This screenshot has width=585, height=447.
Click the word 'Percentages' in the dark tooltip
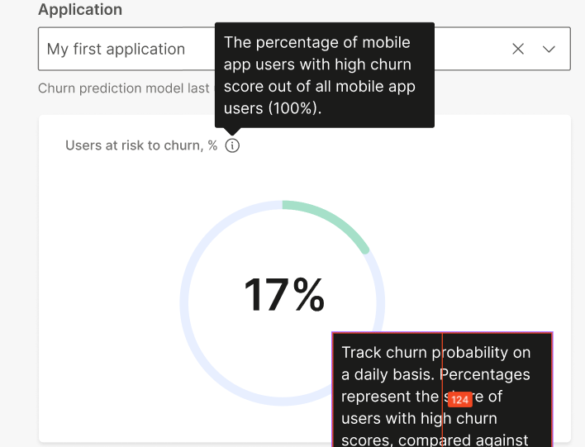486,374
